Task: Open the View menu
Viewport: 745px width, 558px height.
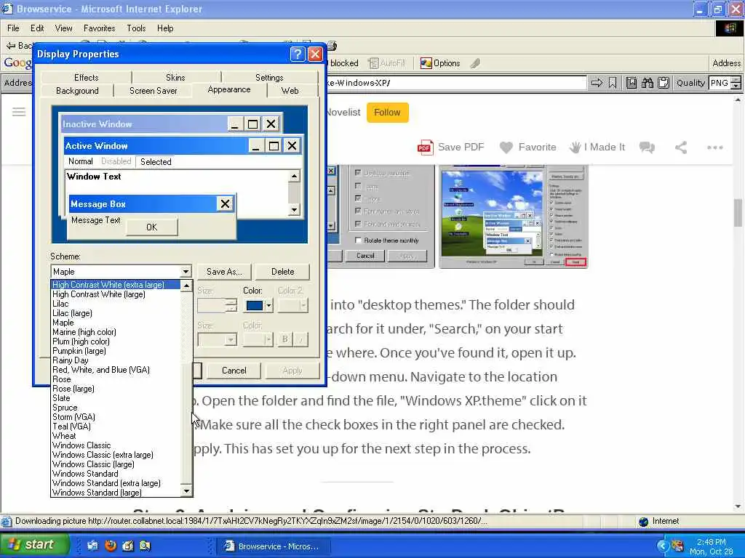Action: [x=64, y=28]
